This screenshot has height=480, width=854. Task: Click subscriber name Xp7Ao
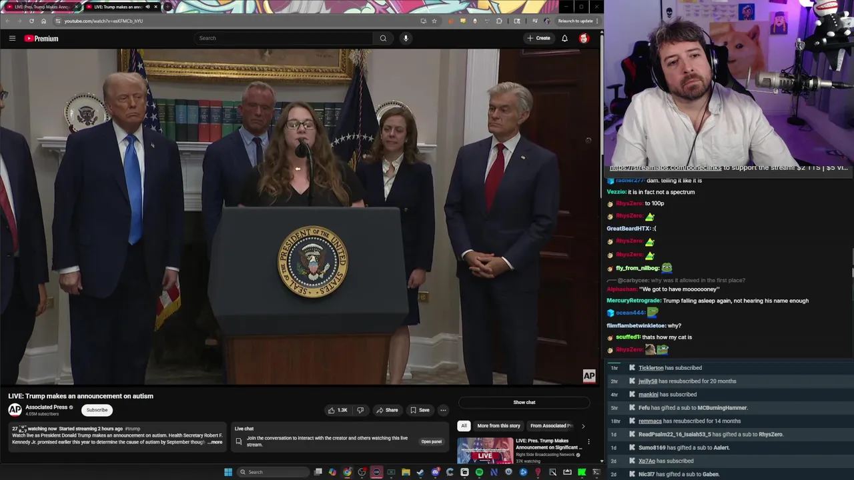(x=647, y=461)
